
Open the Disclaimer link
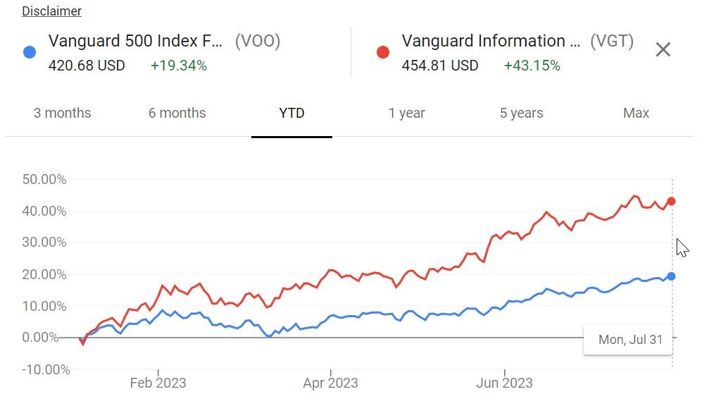click(x=51, y=11)
